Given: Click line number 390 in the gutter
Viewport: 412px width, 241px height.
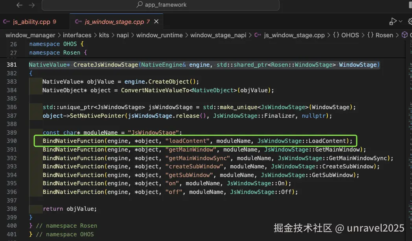Looking at the screenshot, I should pyautogui.click(x=12, y=141).
